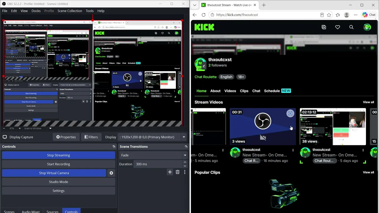The height and width of the screenshot is (213, 379).
Task: Zoom in the OBS preview
Action: (20, 128)
